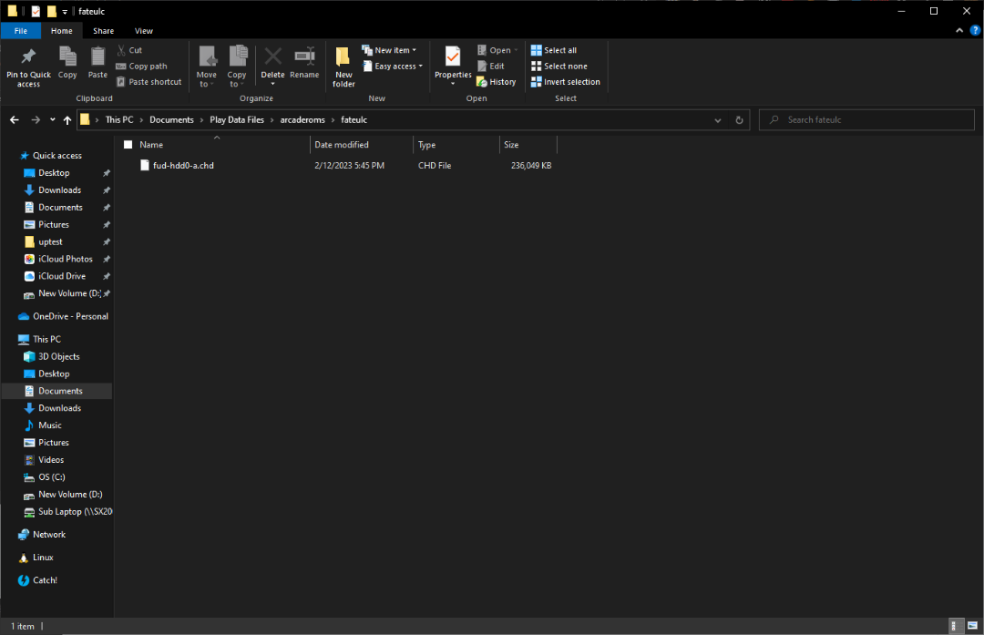Click the back navigation arrow
984x635 pixels.
(14, 119)
